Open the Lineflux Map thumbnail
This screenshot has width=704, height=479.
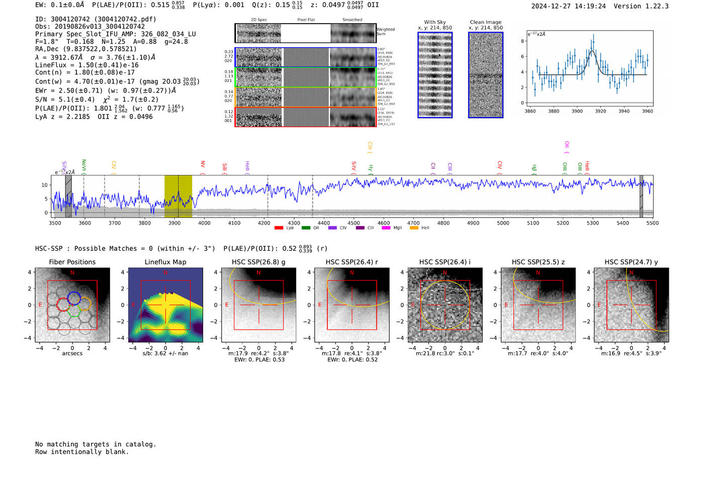coord(165,305)
